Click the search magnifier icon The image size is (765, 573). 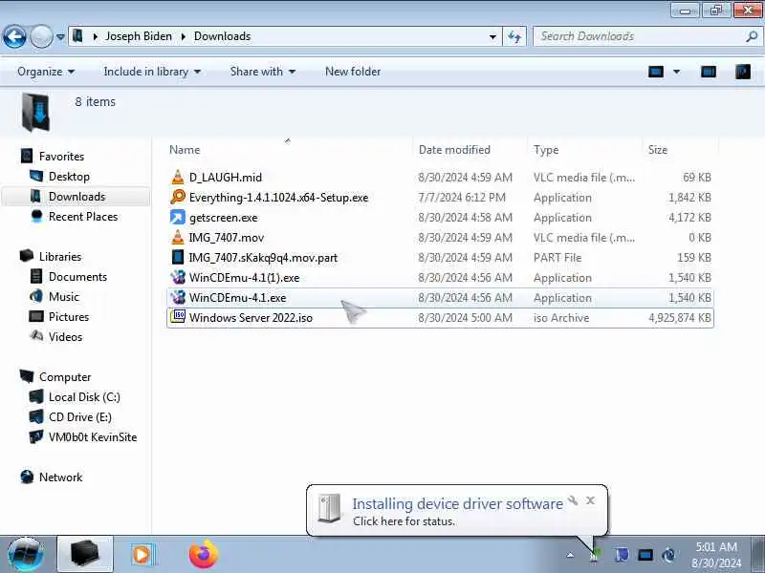(752, 36)
